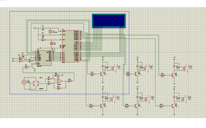
Task: Select relay RL4 coil
Action: tap(111, 99)
